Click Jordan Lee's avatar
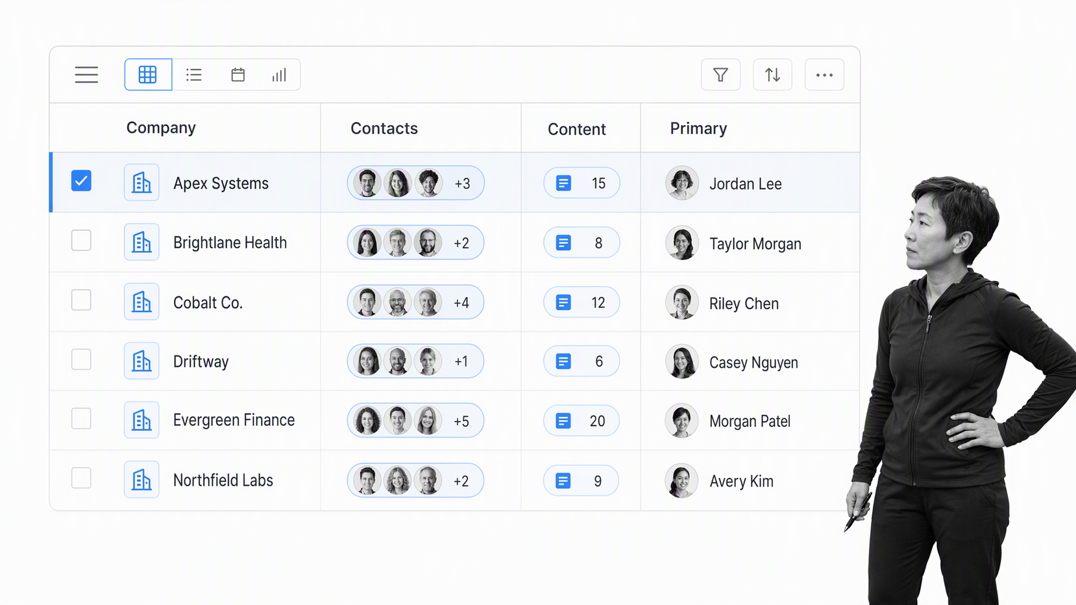 click(x=682, y=183)
